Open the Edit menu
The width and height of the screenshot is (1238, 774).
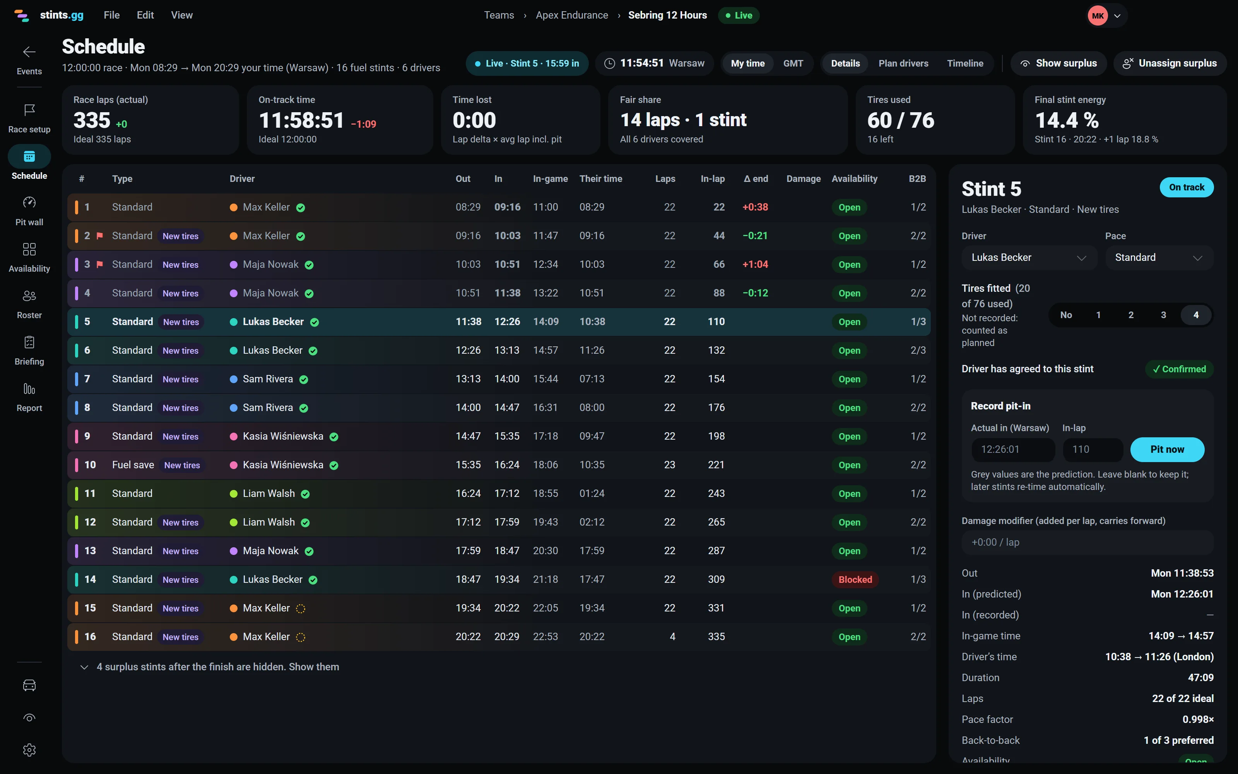click(145, 15)
